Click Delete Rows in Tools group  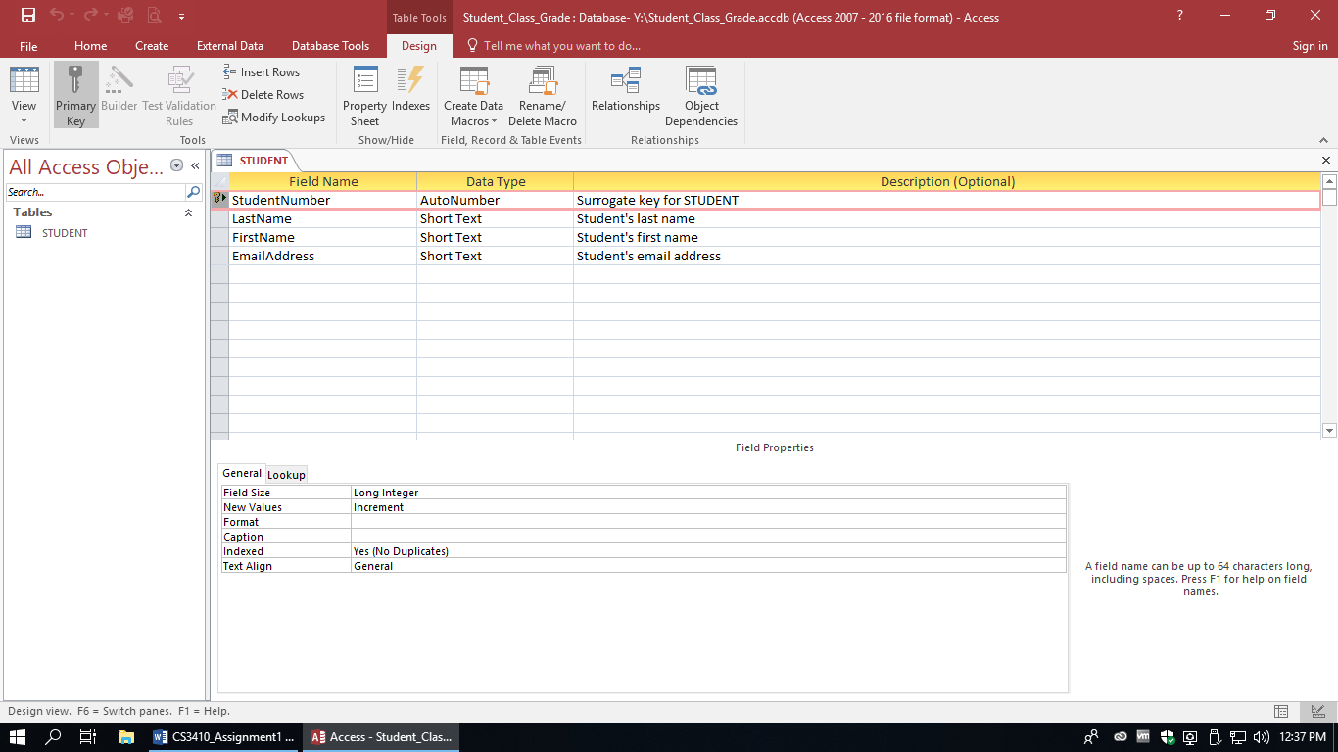(x=263, y=95)
